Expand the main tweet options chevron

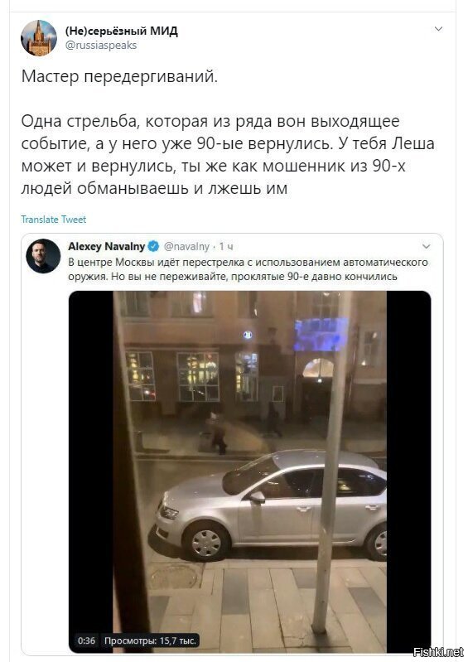[438, 29]
